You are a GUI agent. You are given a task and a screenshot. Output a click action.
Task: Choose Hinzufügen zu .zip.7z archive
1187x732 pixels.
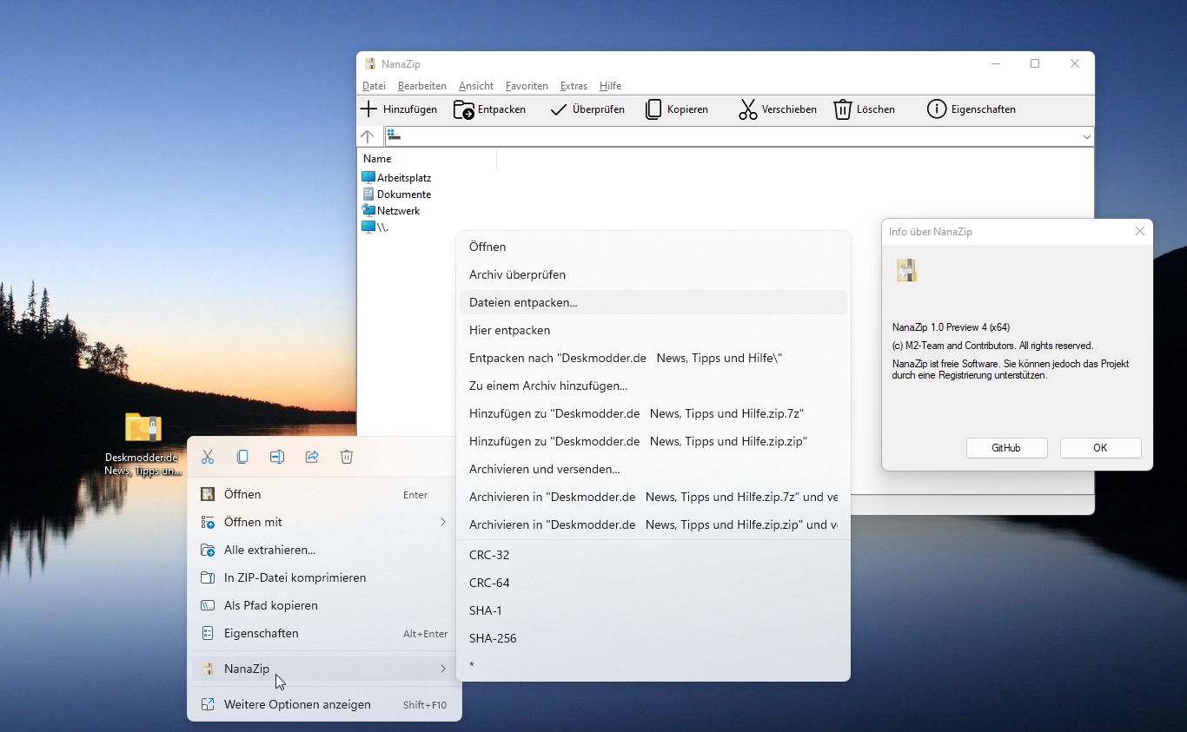(653, 413)
